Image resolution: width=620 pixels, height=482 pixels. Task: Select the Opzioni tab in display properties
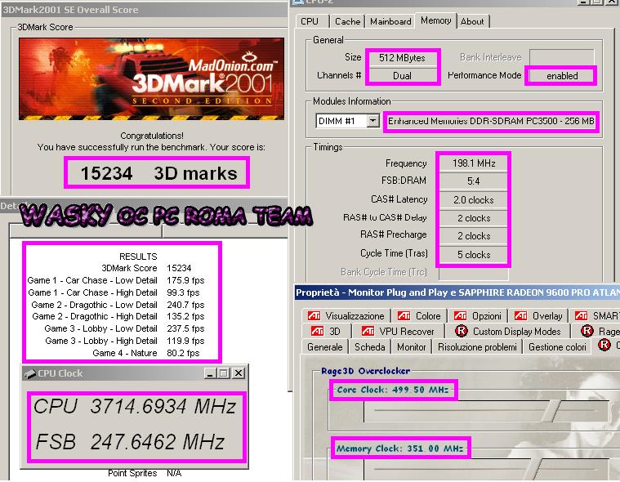pos(477,316)
